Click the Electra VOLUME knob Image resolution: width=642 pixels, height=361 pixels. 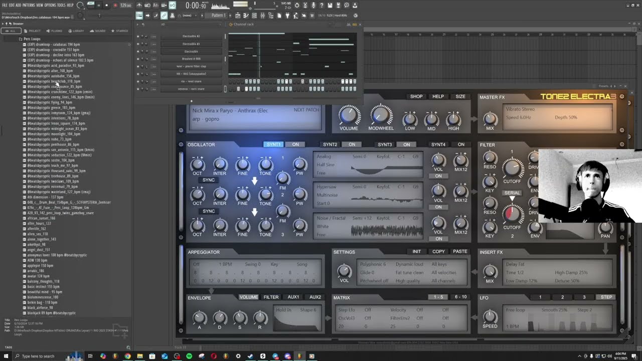tap(349, 115)
